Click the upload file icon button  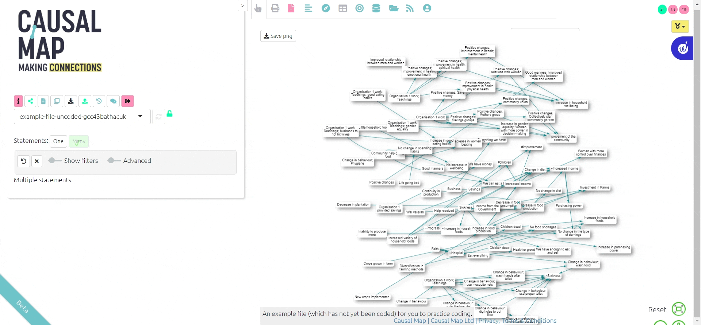(x=85, y=101)
